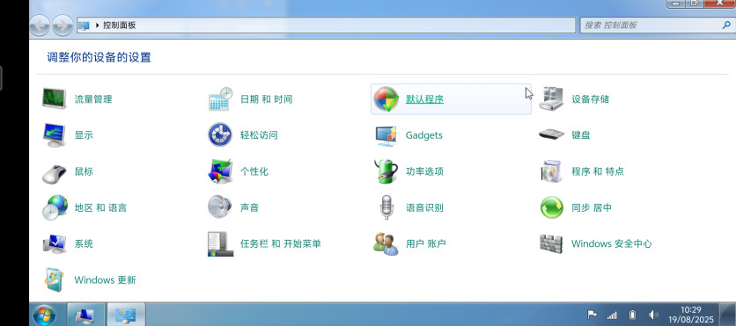
Task: Open the 语音识别 microphone icon
Action: coord(386,207)
